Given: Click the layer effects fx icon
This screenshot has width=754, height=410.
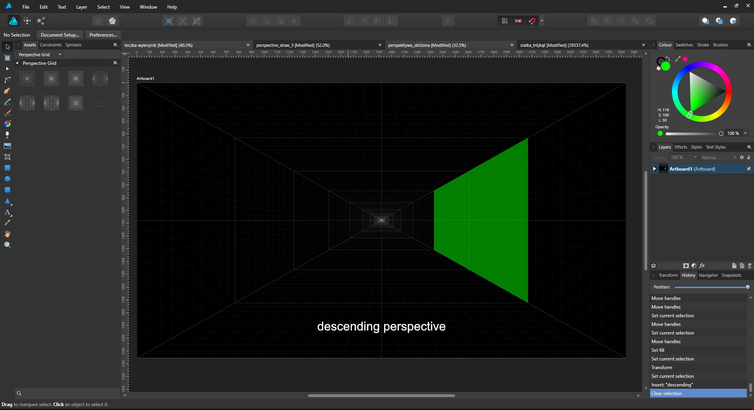Looking at the screenshot, I should coord(702,266).
